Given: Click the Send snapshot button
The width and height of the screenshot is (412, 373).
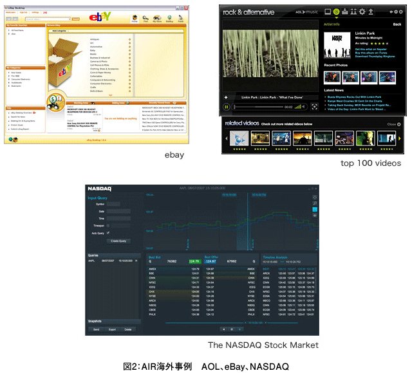Looking at the screenshot, I should click(96, 329).
